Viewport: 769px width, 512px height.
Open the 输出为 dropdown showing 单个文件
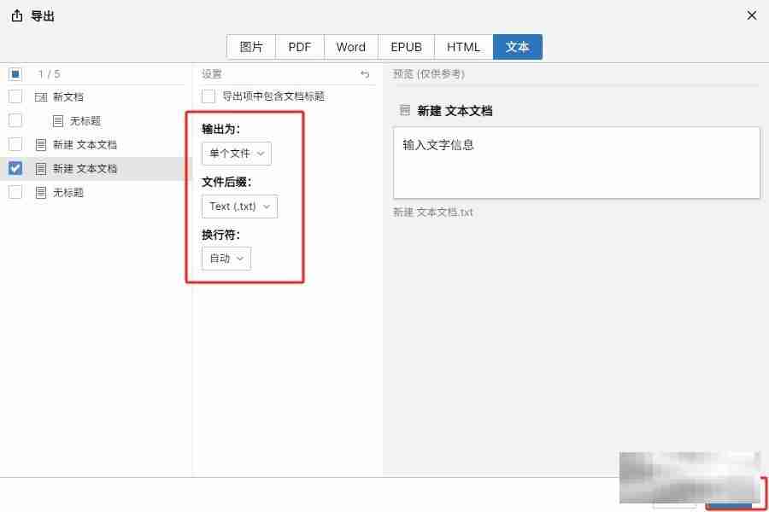236,154
